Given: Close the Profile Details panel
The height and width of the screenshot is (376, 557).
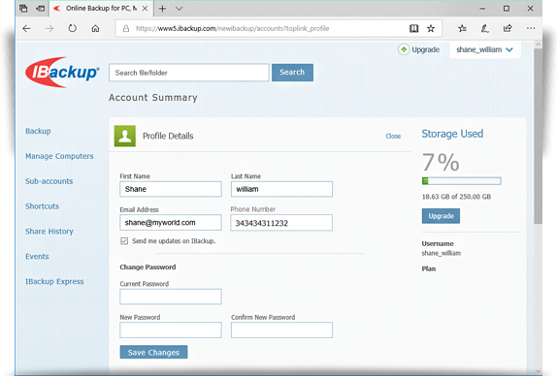Looking at the screenshot, I should pos(393,137).
